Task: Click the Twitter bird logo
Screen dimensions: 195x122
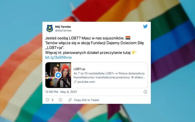Action: [x=145, y=26]
